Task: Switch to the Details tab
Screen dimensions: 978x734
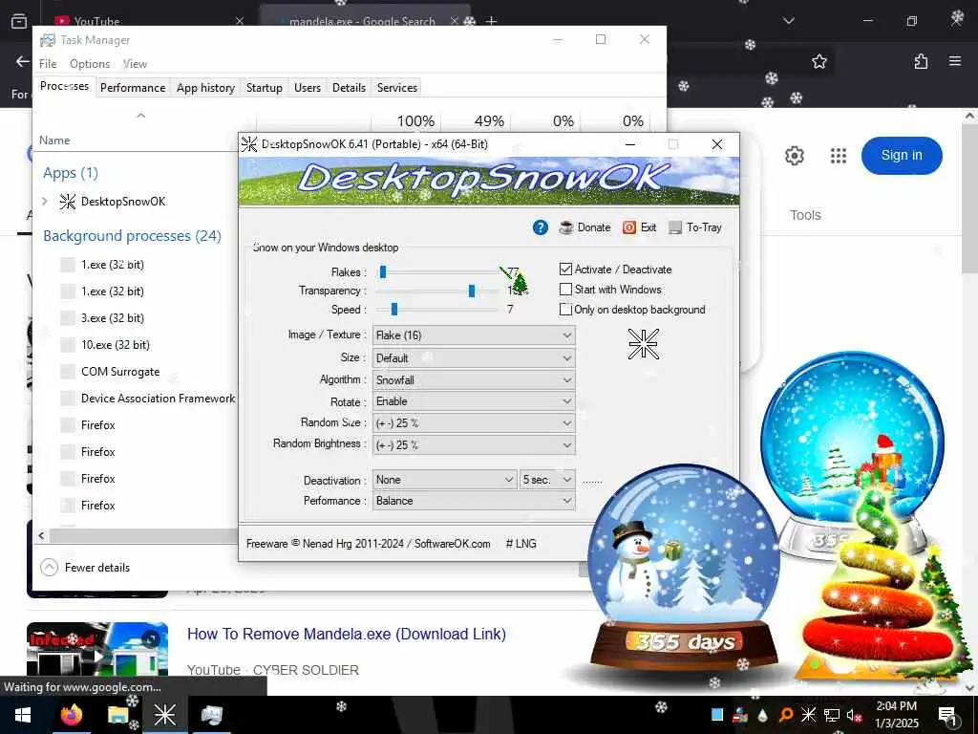Action: click(x=349, y=87)
